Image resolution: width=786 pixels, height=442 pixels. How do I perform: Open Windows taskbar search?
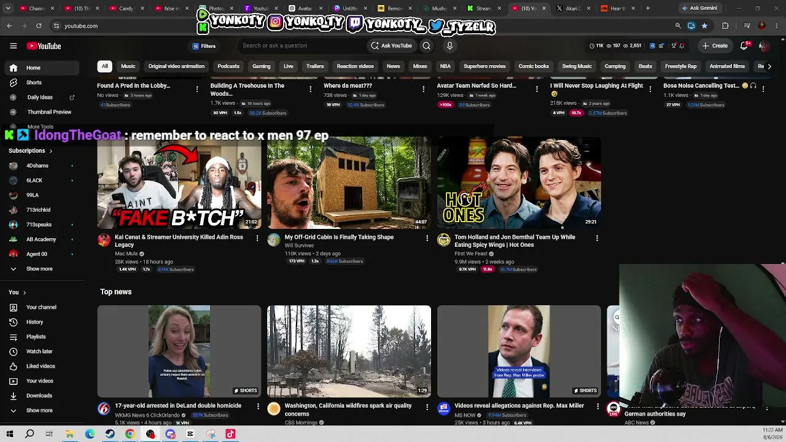[29, 434]
